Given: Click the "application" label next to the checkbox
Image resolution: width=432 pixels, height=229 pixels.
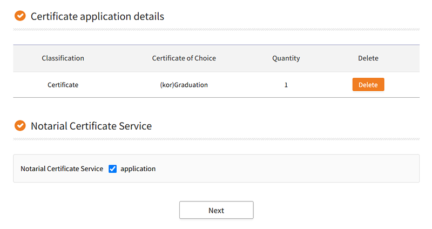Looking at the screenshot, I should point(138,169).
